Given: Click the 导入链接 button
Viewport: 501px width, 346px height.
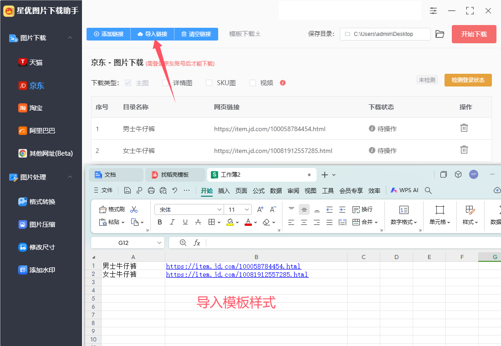Looking at the screenshot, I should [153, 34].
